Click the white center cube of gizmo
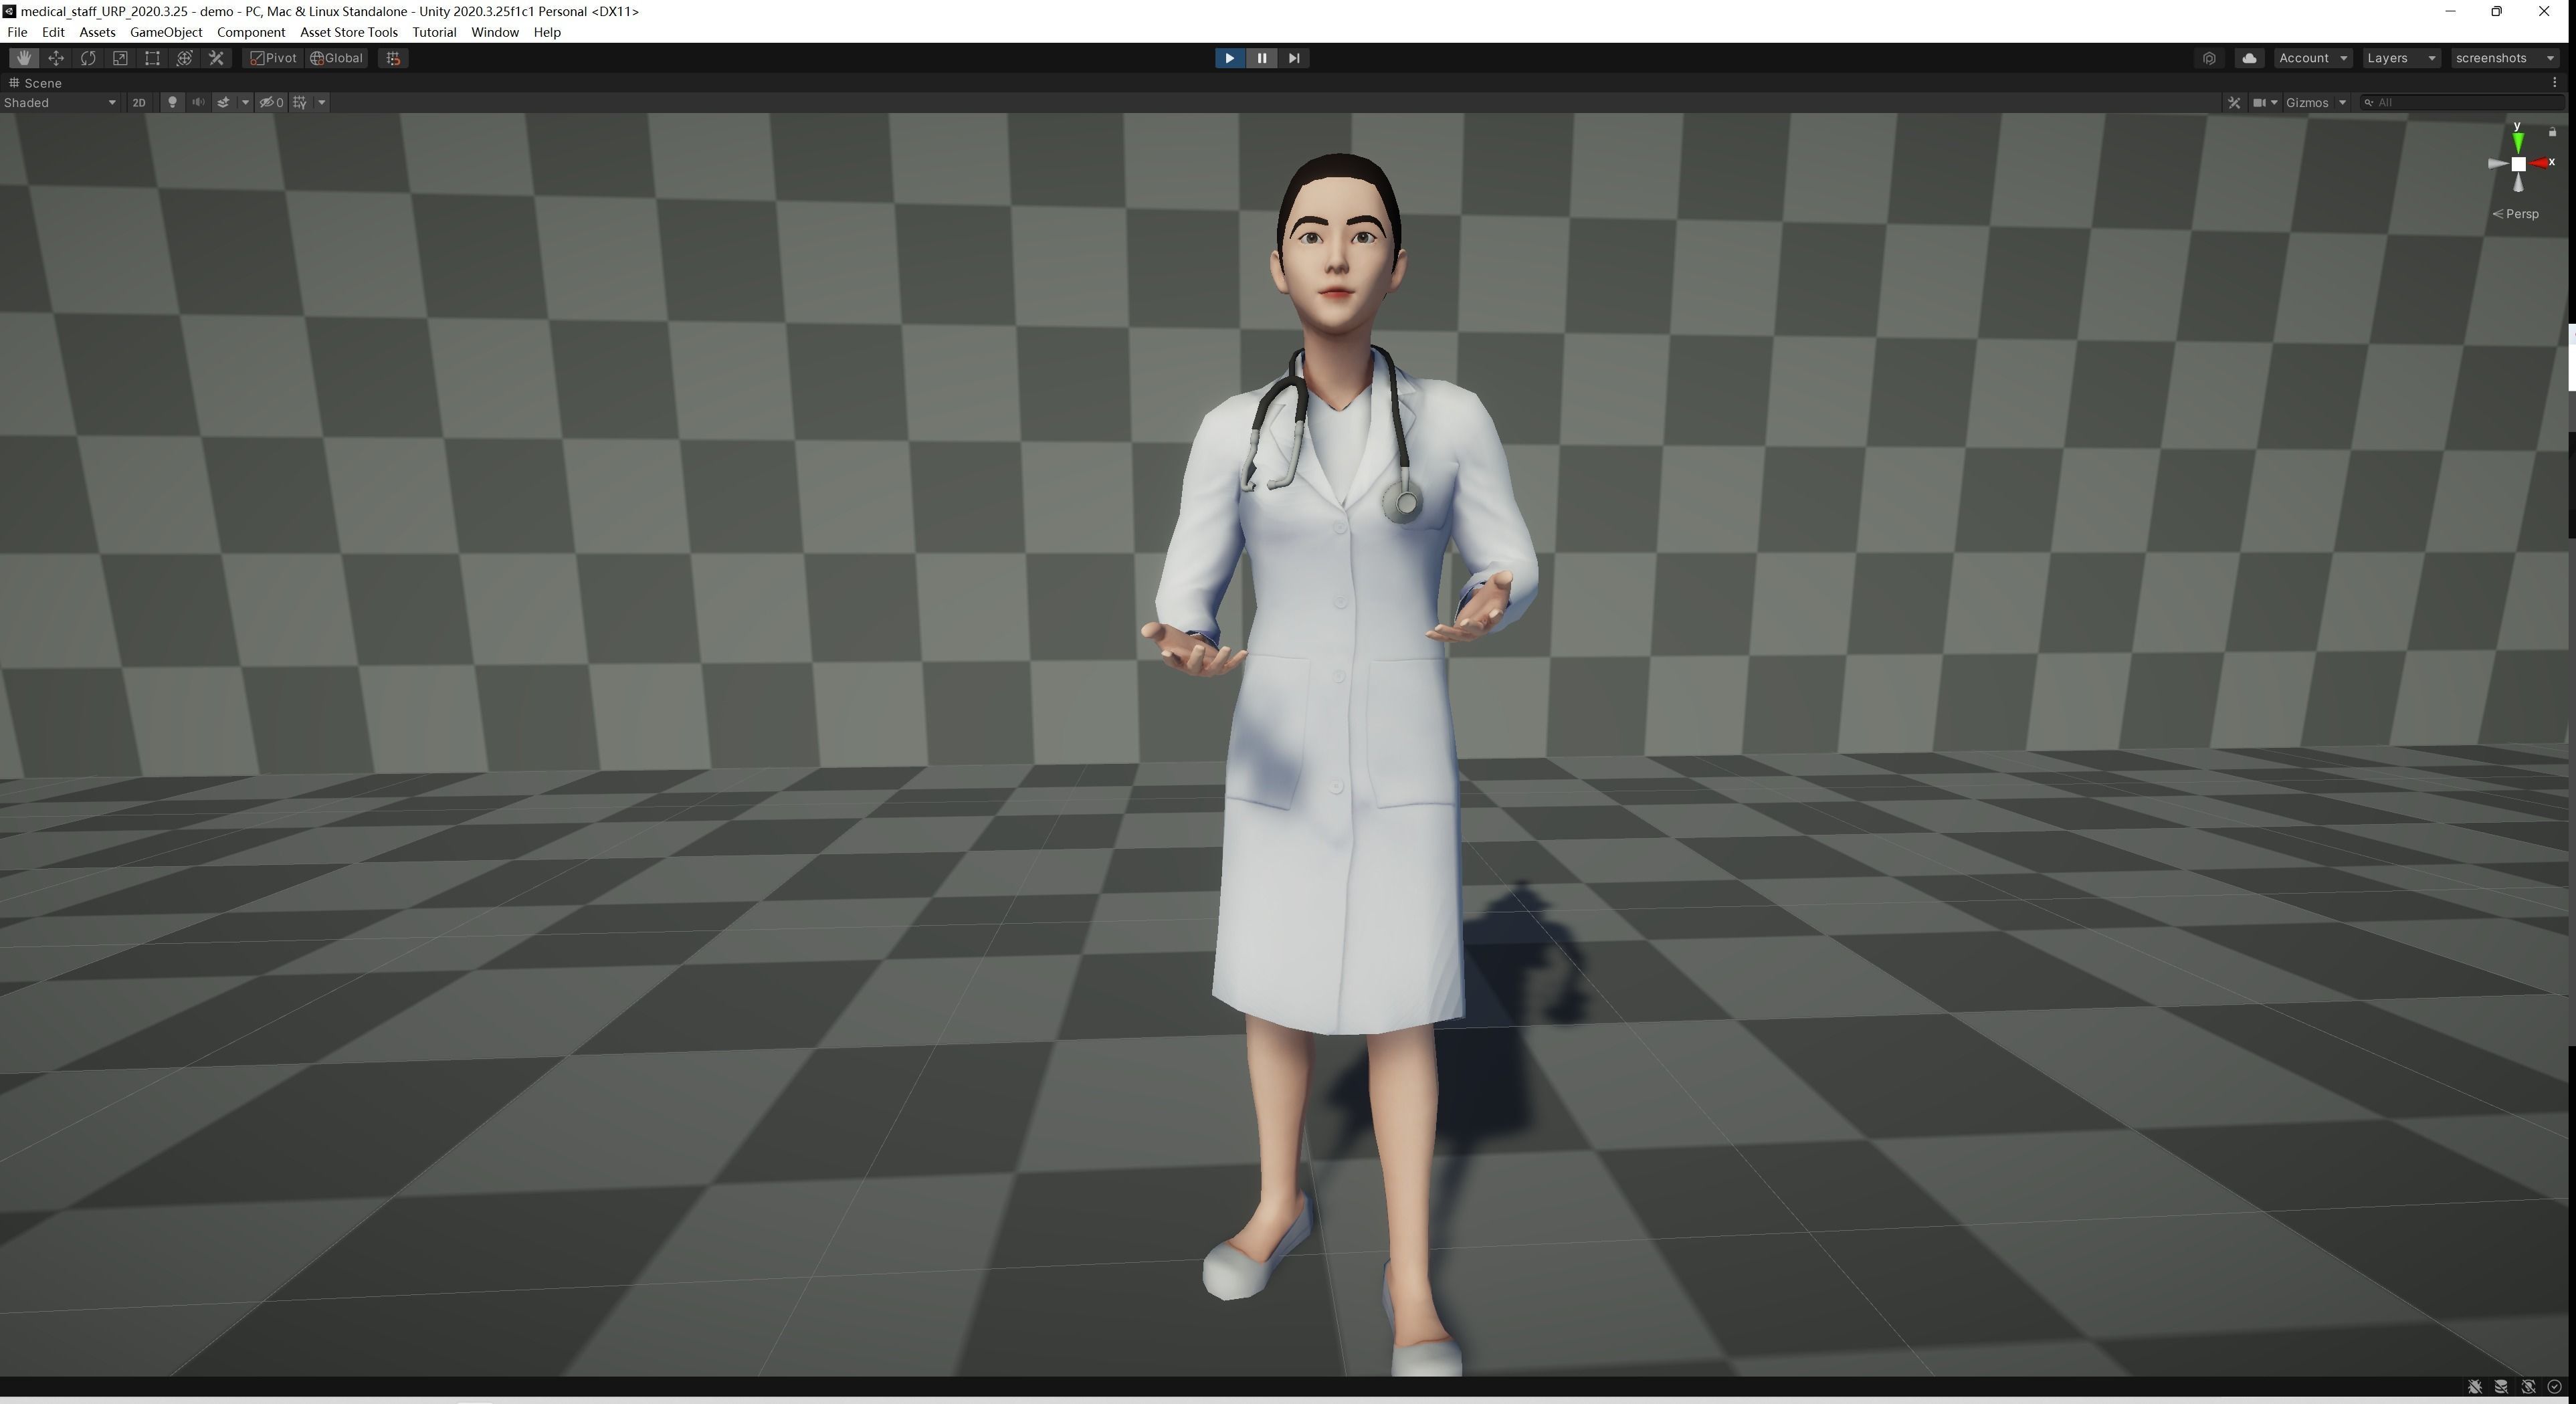The width and height of the screenshot is (2576, 1404). (2518, 164)
